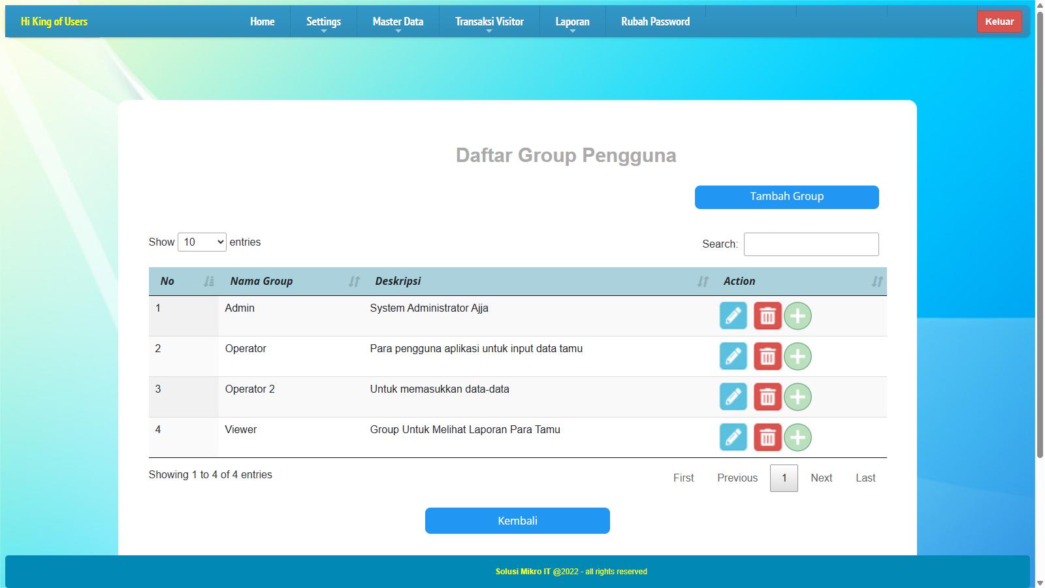Click the pencil icon in Viewer row
Viewport: 1045px width, 588px height.
click(733, 437)
